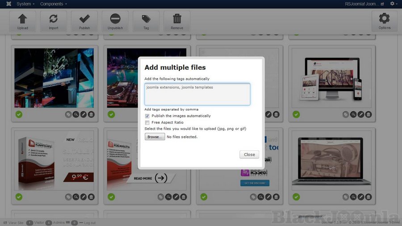Image resolution: width=402 pixels, height=226 pixels.
Task: Click the Browse... file button
Action: pyautogui.click(x=155, y=137)
